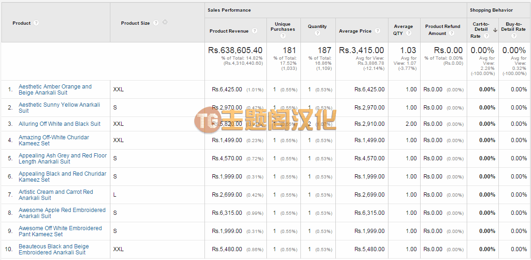Open Awesome Apple Red Embroidered Anarkali Suit
The width and height of the screenshot is (531, 260).
[x=62, y=213]
